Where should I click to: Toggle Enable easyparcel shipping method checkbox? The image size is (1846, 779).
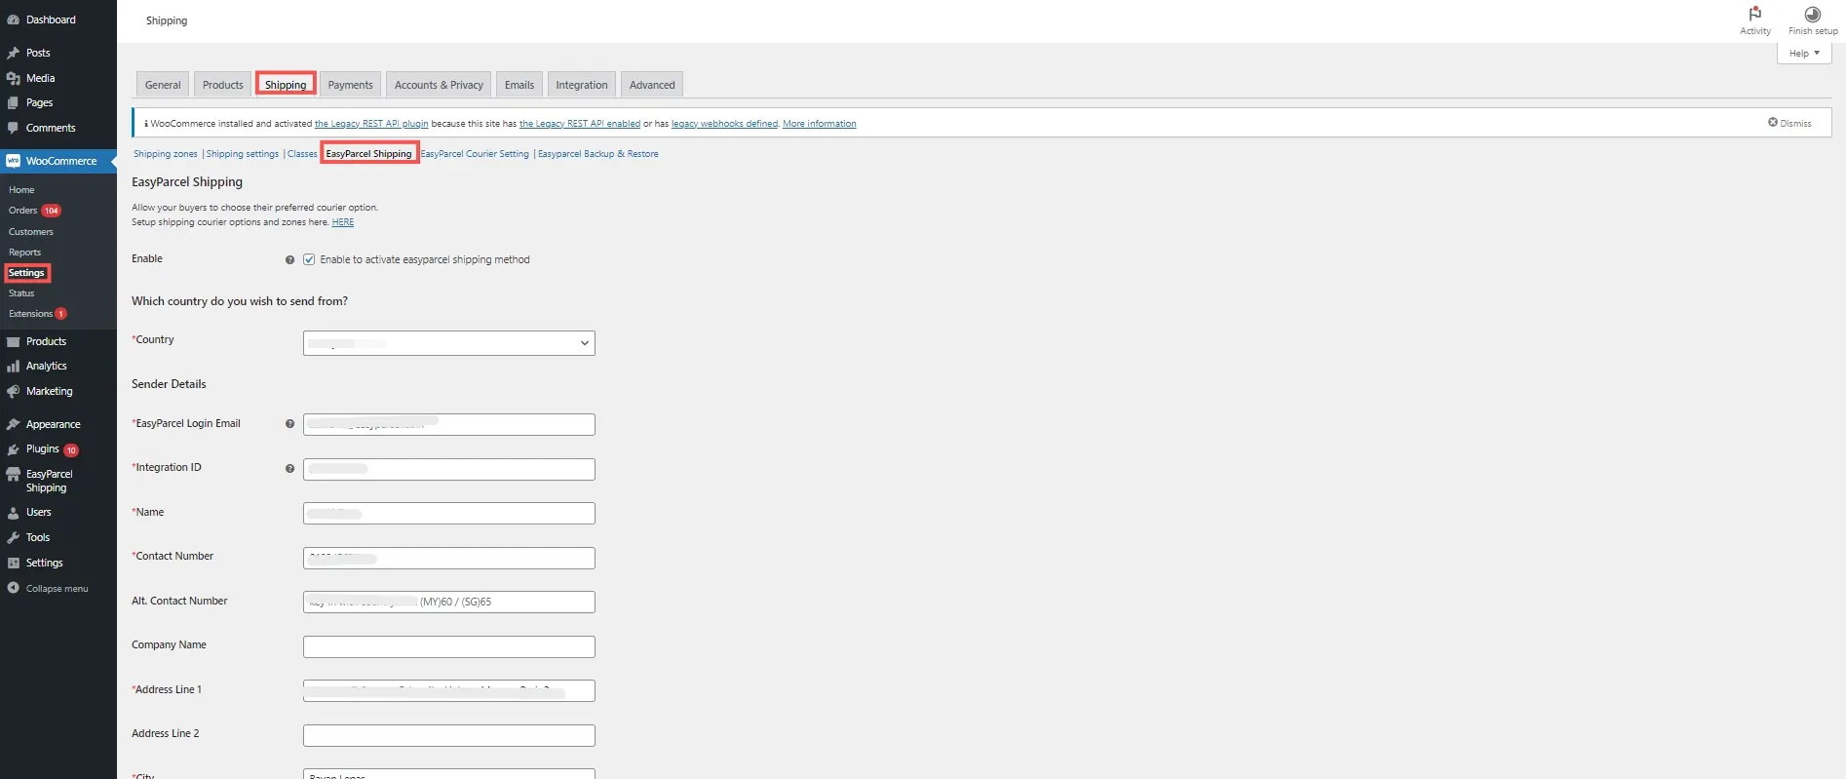pos(309,259)
